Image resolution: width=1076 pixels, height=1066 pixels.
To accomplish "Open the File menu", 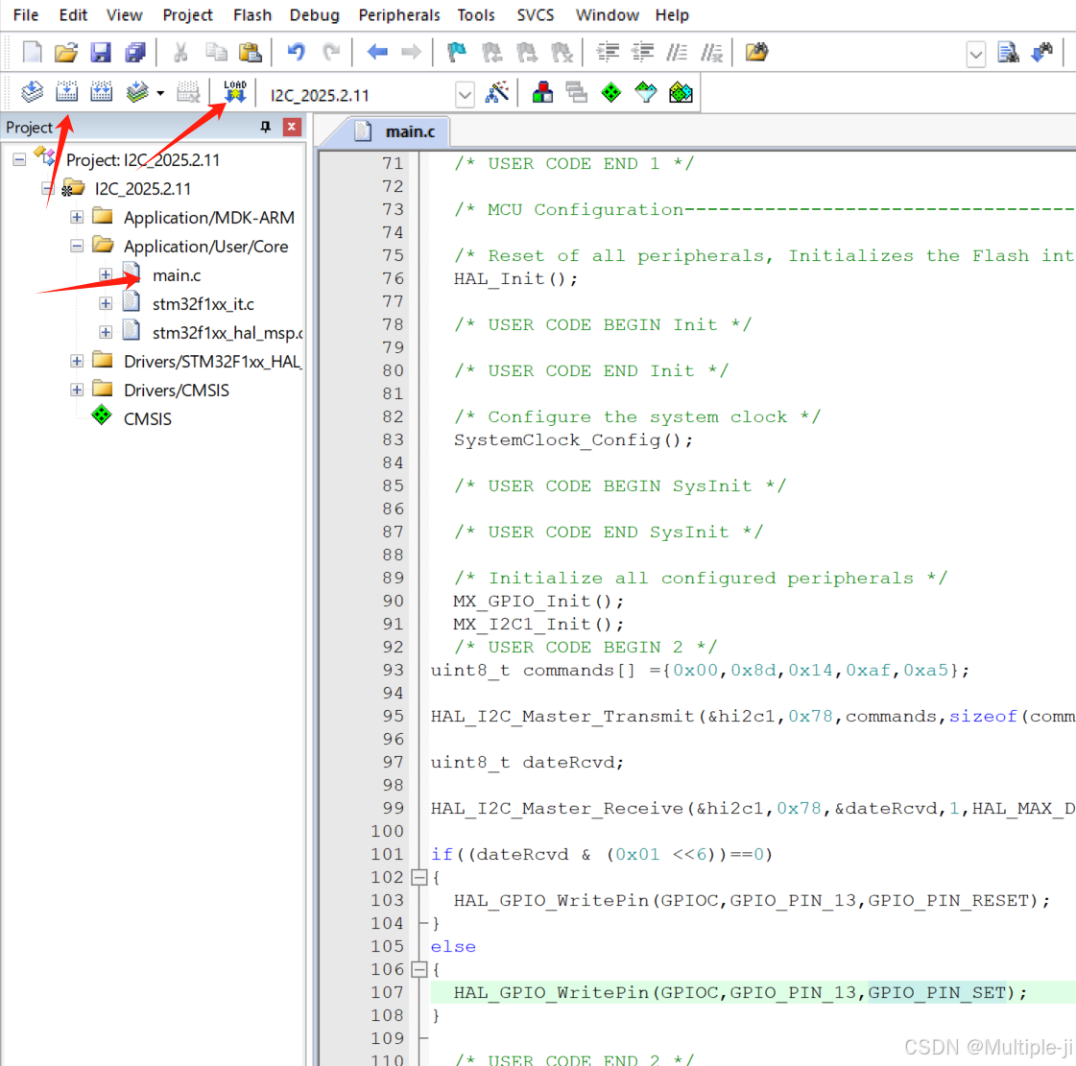I will 25,15.
